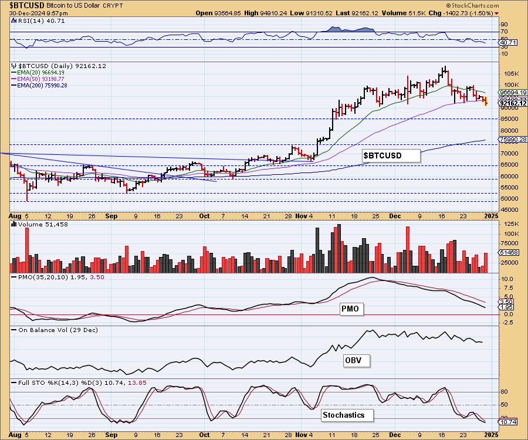Click the 51458 volume axis tag
Screen dimensions: 528x440
pyautogui.click(x=509, y=252)
